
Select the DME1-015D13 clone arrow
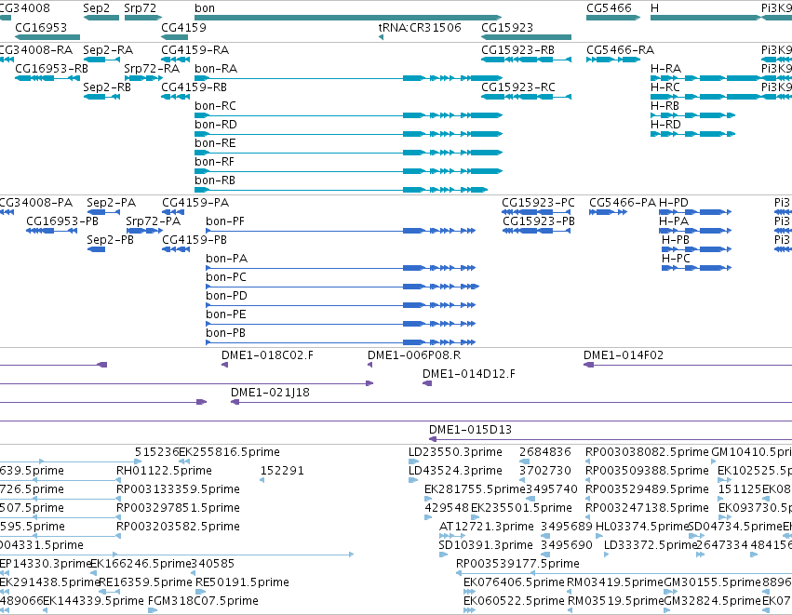point(611,440)
